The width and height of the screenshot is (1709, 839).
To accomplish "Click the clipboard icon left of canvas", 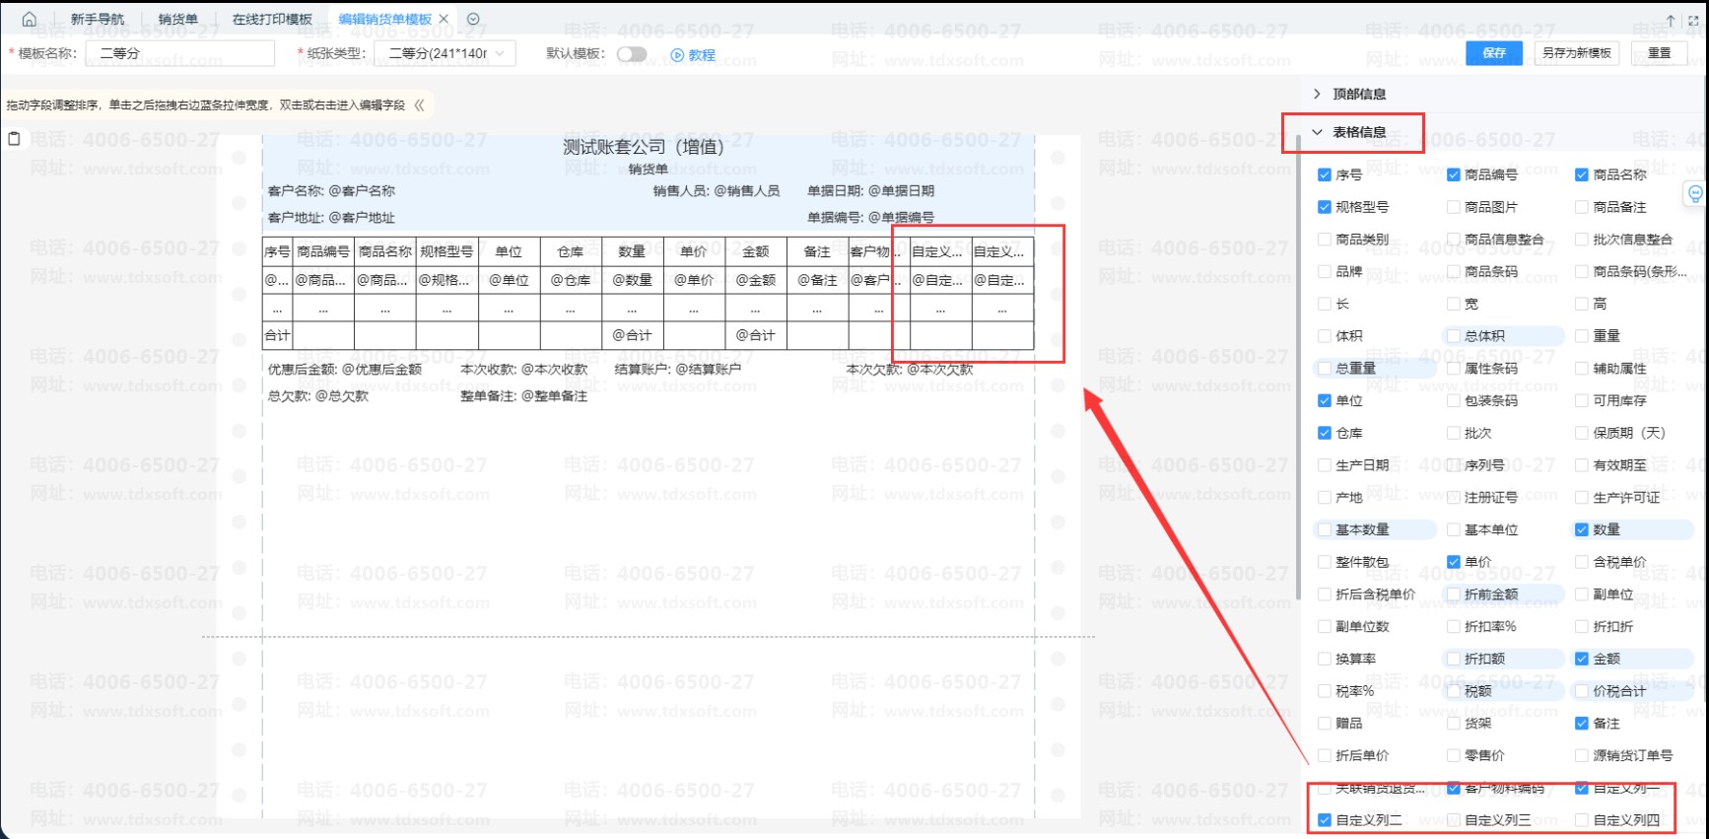I will [14, 139].
